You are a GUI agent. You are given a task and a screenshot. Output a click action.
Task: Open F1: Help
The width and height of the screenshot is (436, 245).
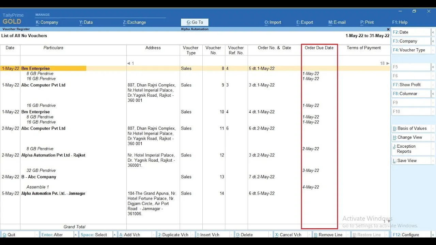point(400,22)
